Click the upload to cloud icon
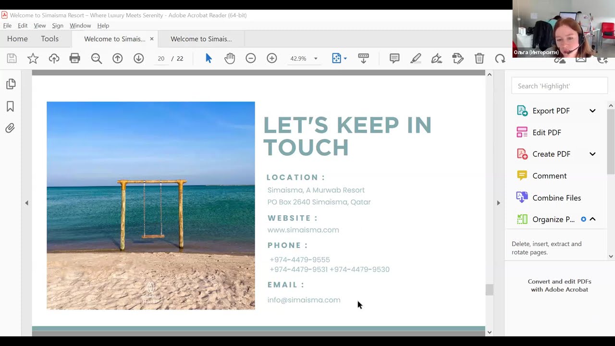Image resolution: width=615 pixels, height=346 pixels. pos(54,59)
